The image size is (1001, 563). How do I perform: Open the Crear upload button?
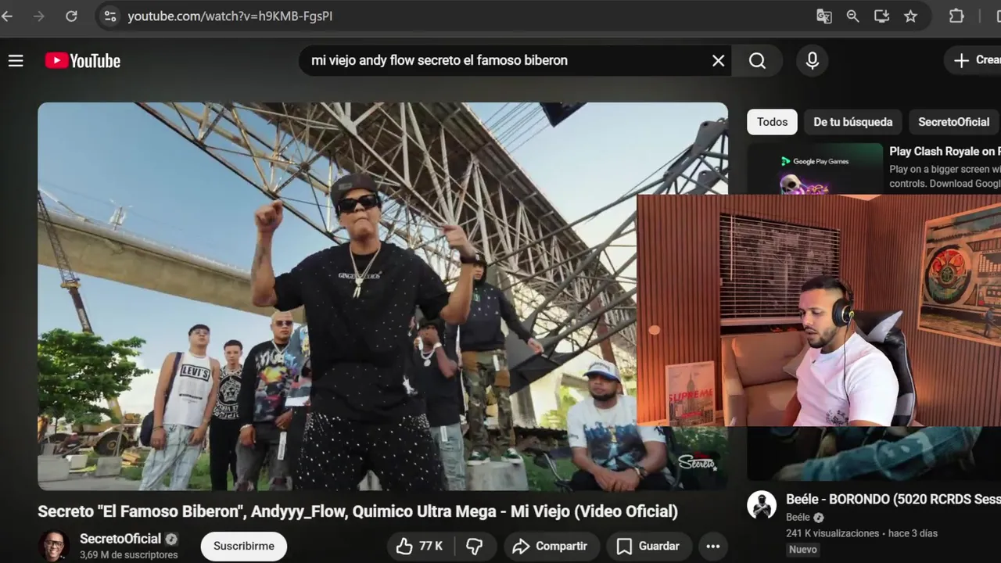[x=973, y=60]
